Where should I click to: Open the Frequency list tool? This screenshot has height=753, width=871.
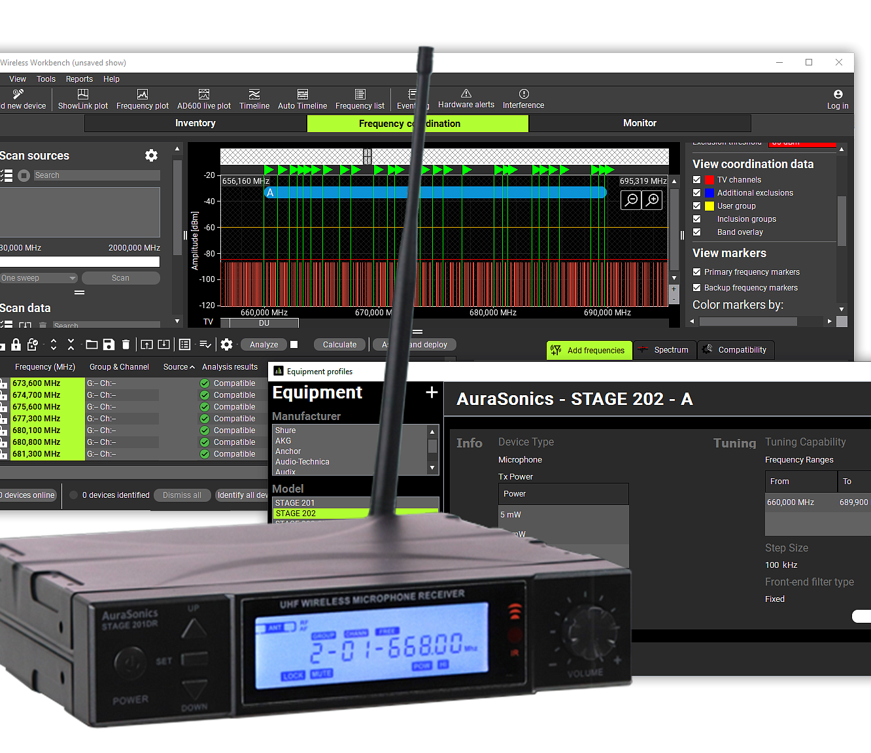[360, 99]
